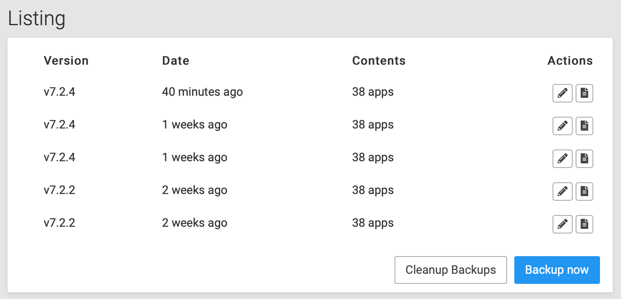
Task: Select the Actions column header
Action: pyautogui.click(x=570, y=61)
